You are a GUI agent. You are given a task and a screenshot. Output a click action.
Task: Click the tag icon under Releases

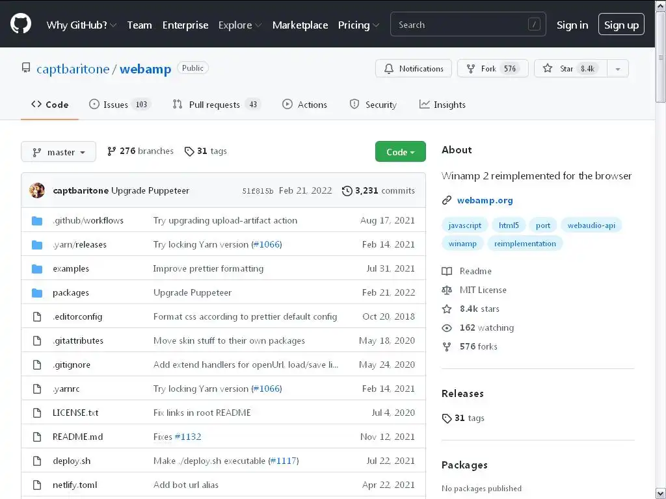(x=447, y=418)
